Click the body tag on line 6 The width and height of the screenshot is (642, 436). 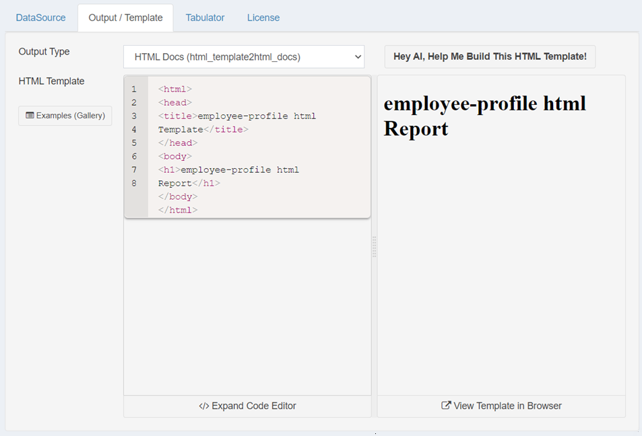point(174,156)
